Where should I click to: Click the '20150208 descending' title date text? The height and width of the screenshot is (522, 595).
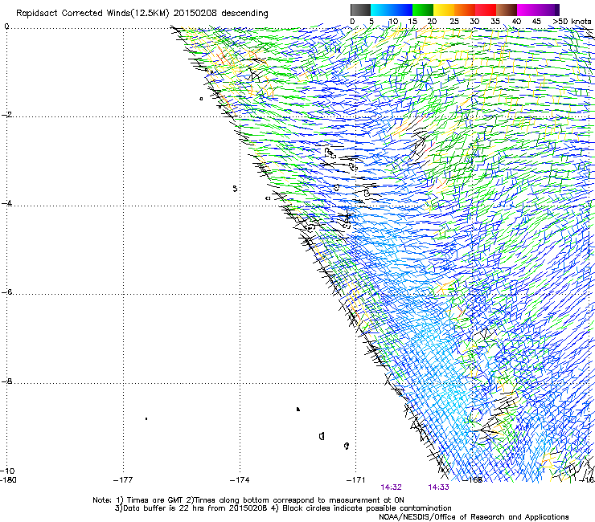[x=221, y=14]
